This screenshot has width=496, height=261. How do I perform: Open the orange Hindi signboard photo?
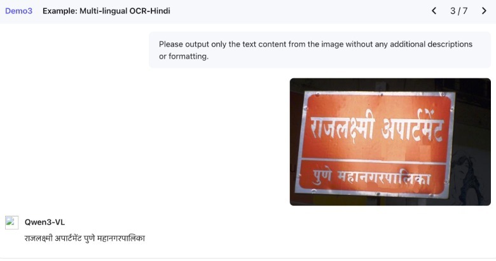coord(390,142)
